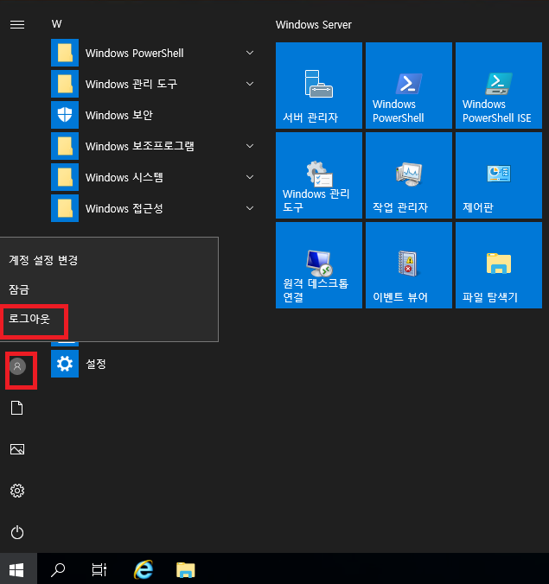
Task: Expand Windows 접근성 chevron
Action: [x=250, y=208]
